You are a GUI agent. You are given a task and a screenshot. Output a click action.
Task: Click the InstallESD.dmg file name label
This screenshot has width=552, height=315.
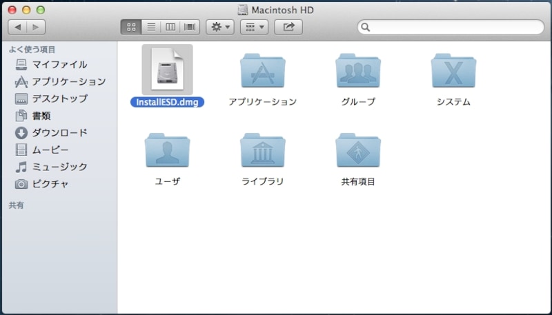(167, 102)
